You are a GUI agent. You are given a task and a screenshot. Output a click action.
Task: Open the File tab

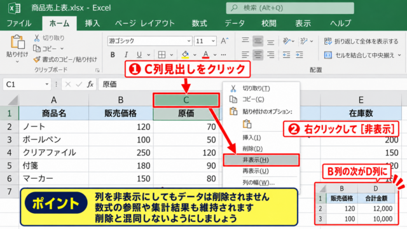tap(19, 24)
